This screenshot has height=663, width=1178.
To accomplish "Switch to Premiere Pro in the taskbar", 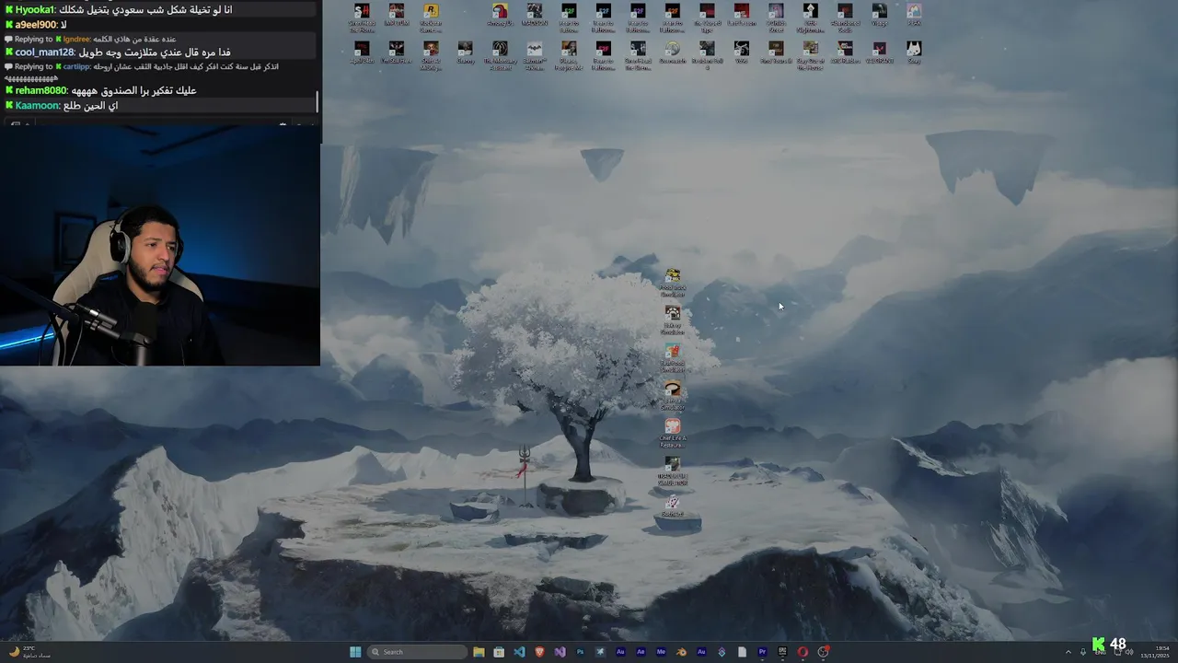I will coord(762,652).
